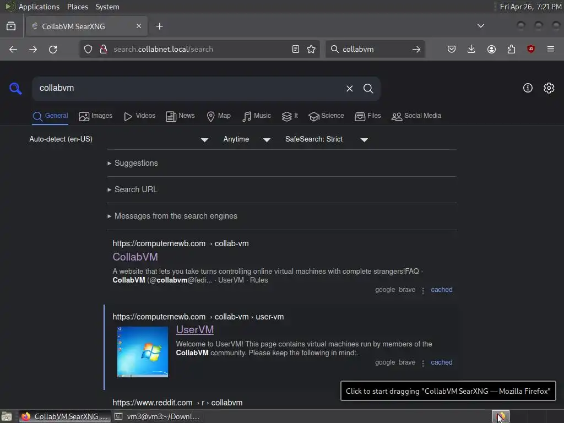Open the System menu

[107, 7]
